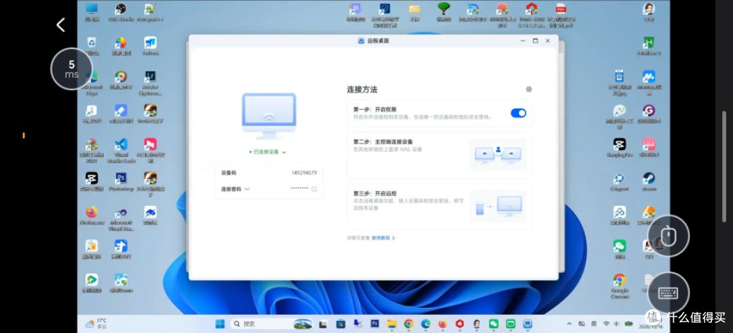Open Google Chrome desktop shortcut
The image size is (733, 333).
620,286
